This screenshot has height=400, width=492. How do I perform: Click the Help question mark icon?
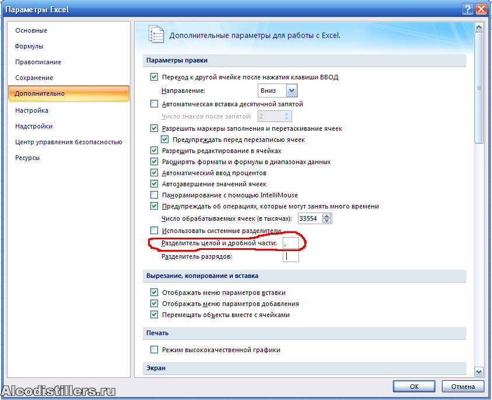(468, 9)
